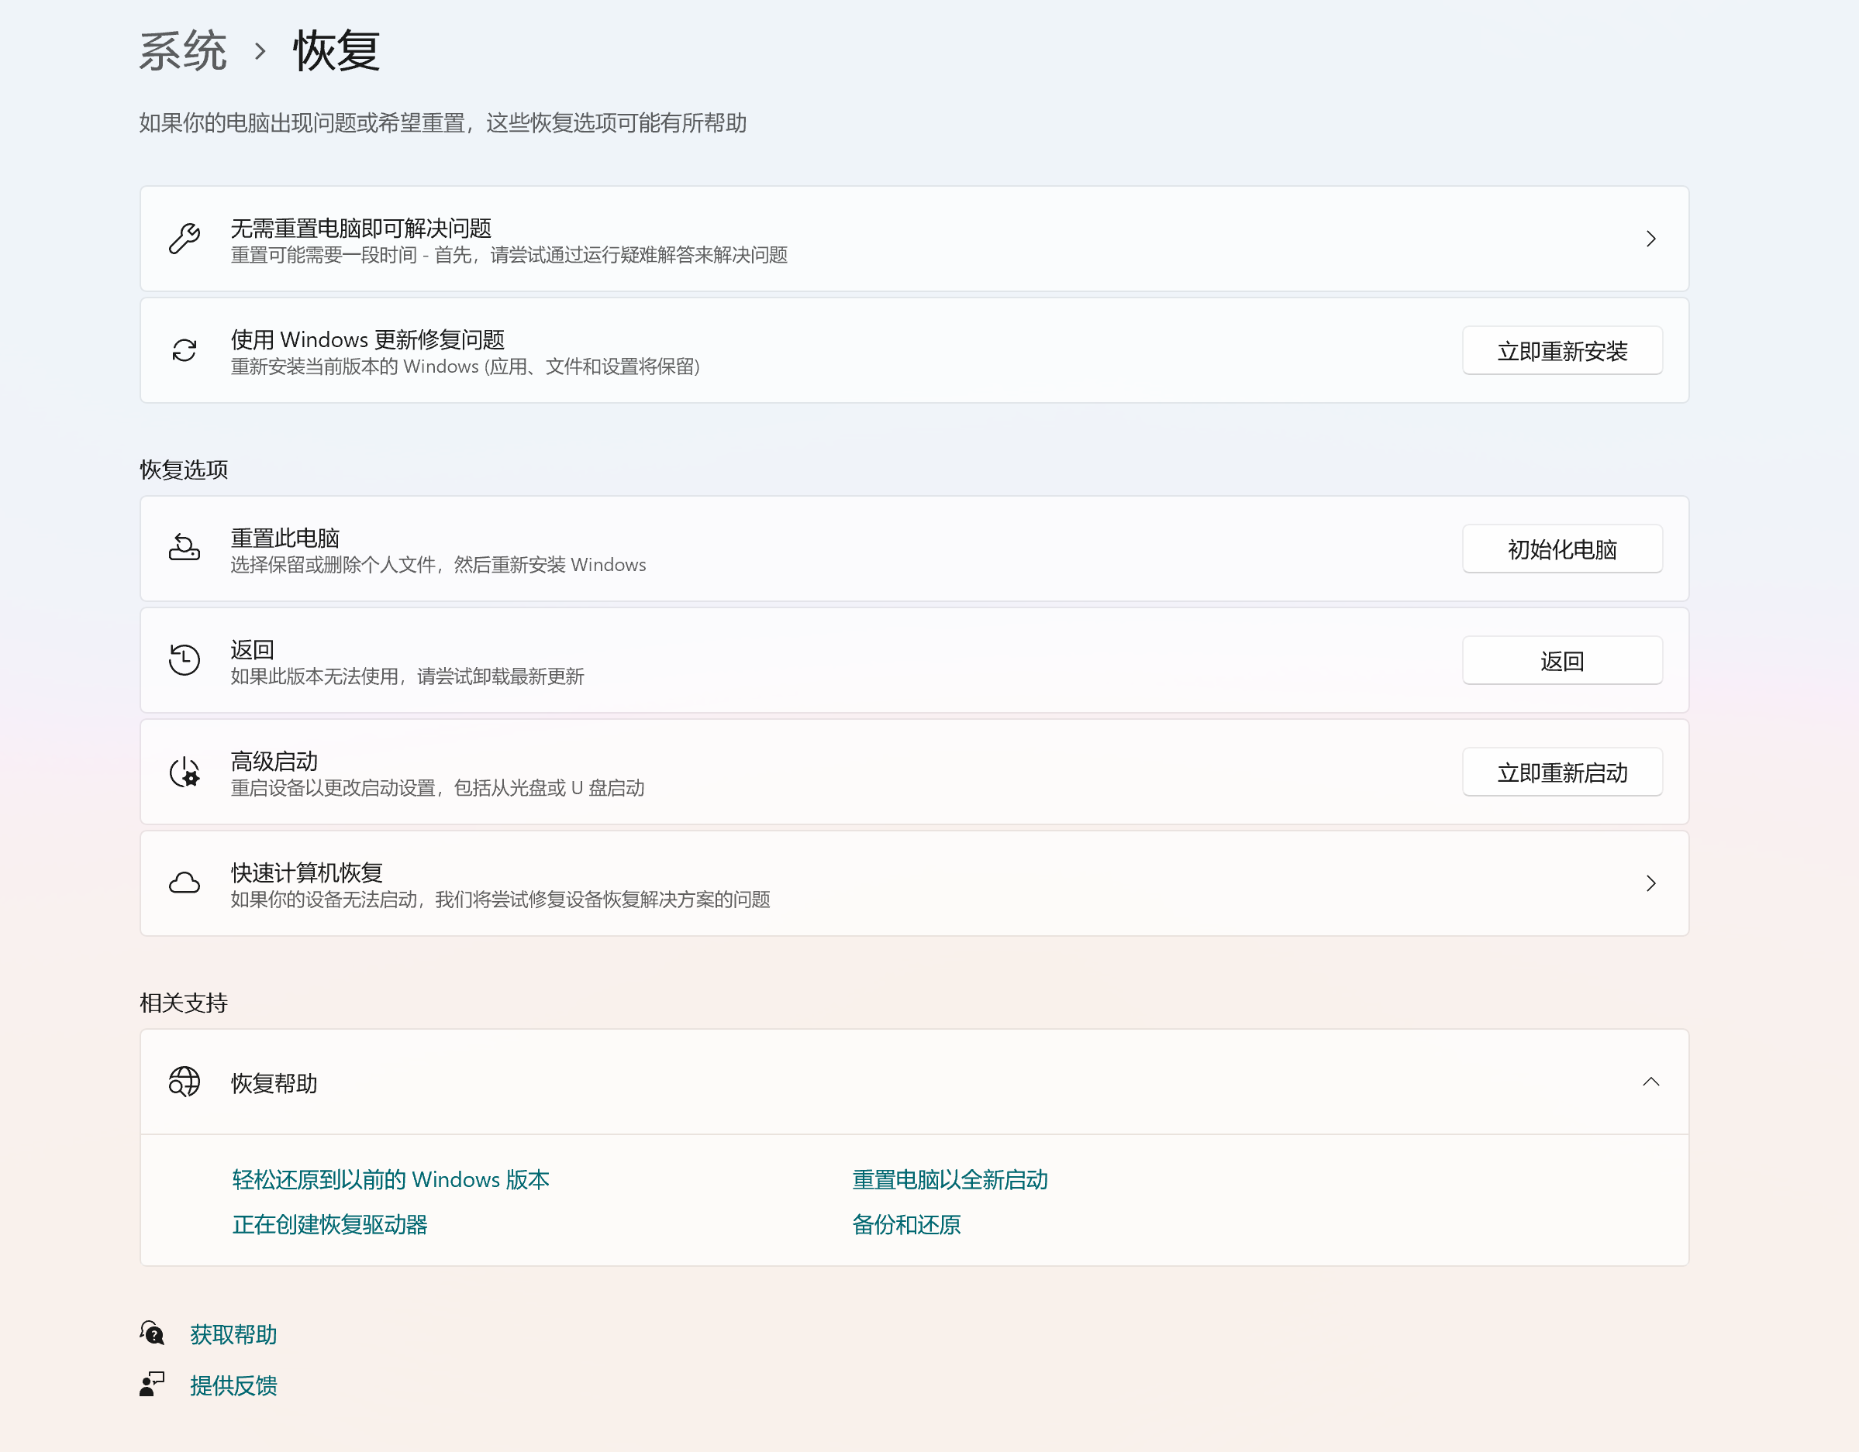
Task: Open 轻松还原到以前的 Windows 版本 link
Action: click(x=389, y=1179)
